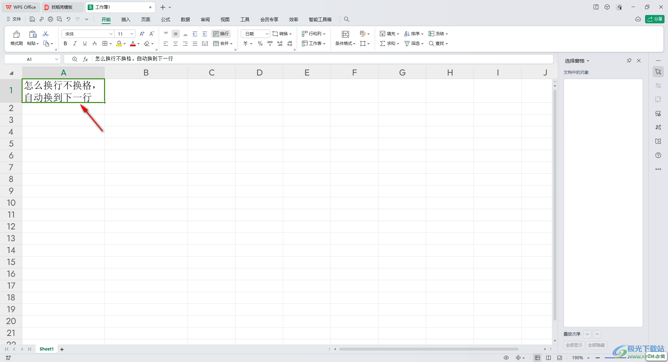Click the thousands separator icon
The width and height of the screenshot is (668, 362).
tap(270, 44)
